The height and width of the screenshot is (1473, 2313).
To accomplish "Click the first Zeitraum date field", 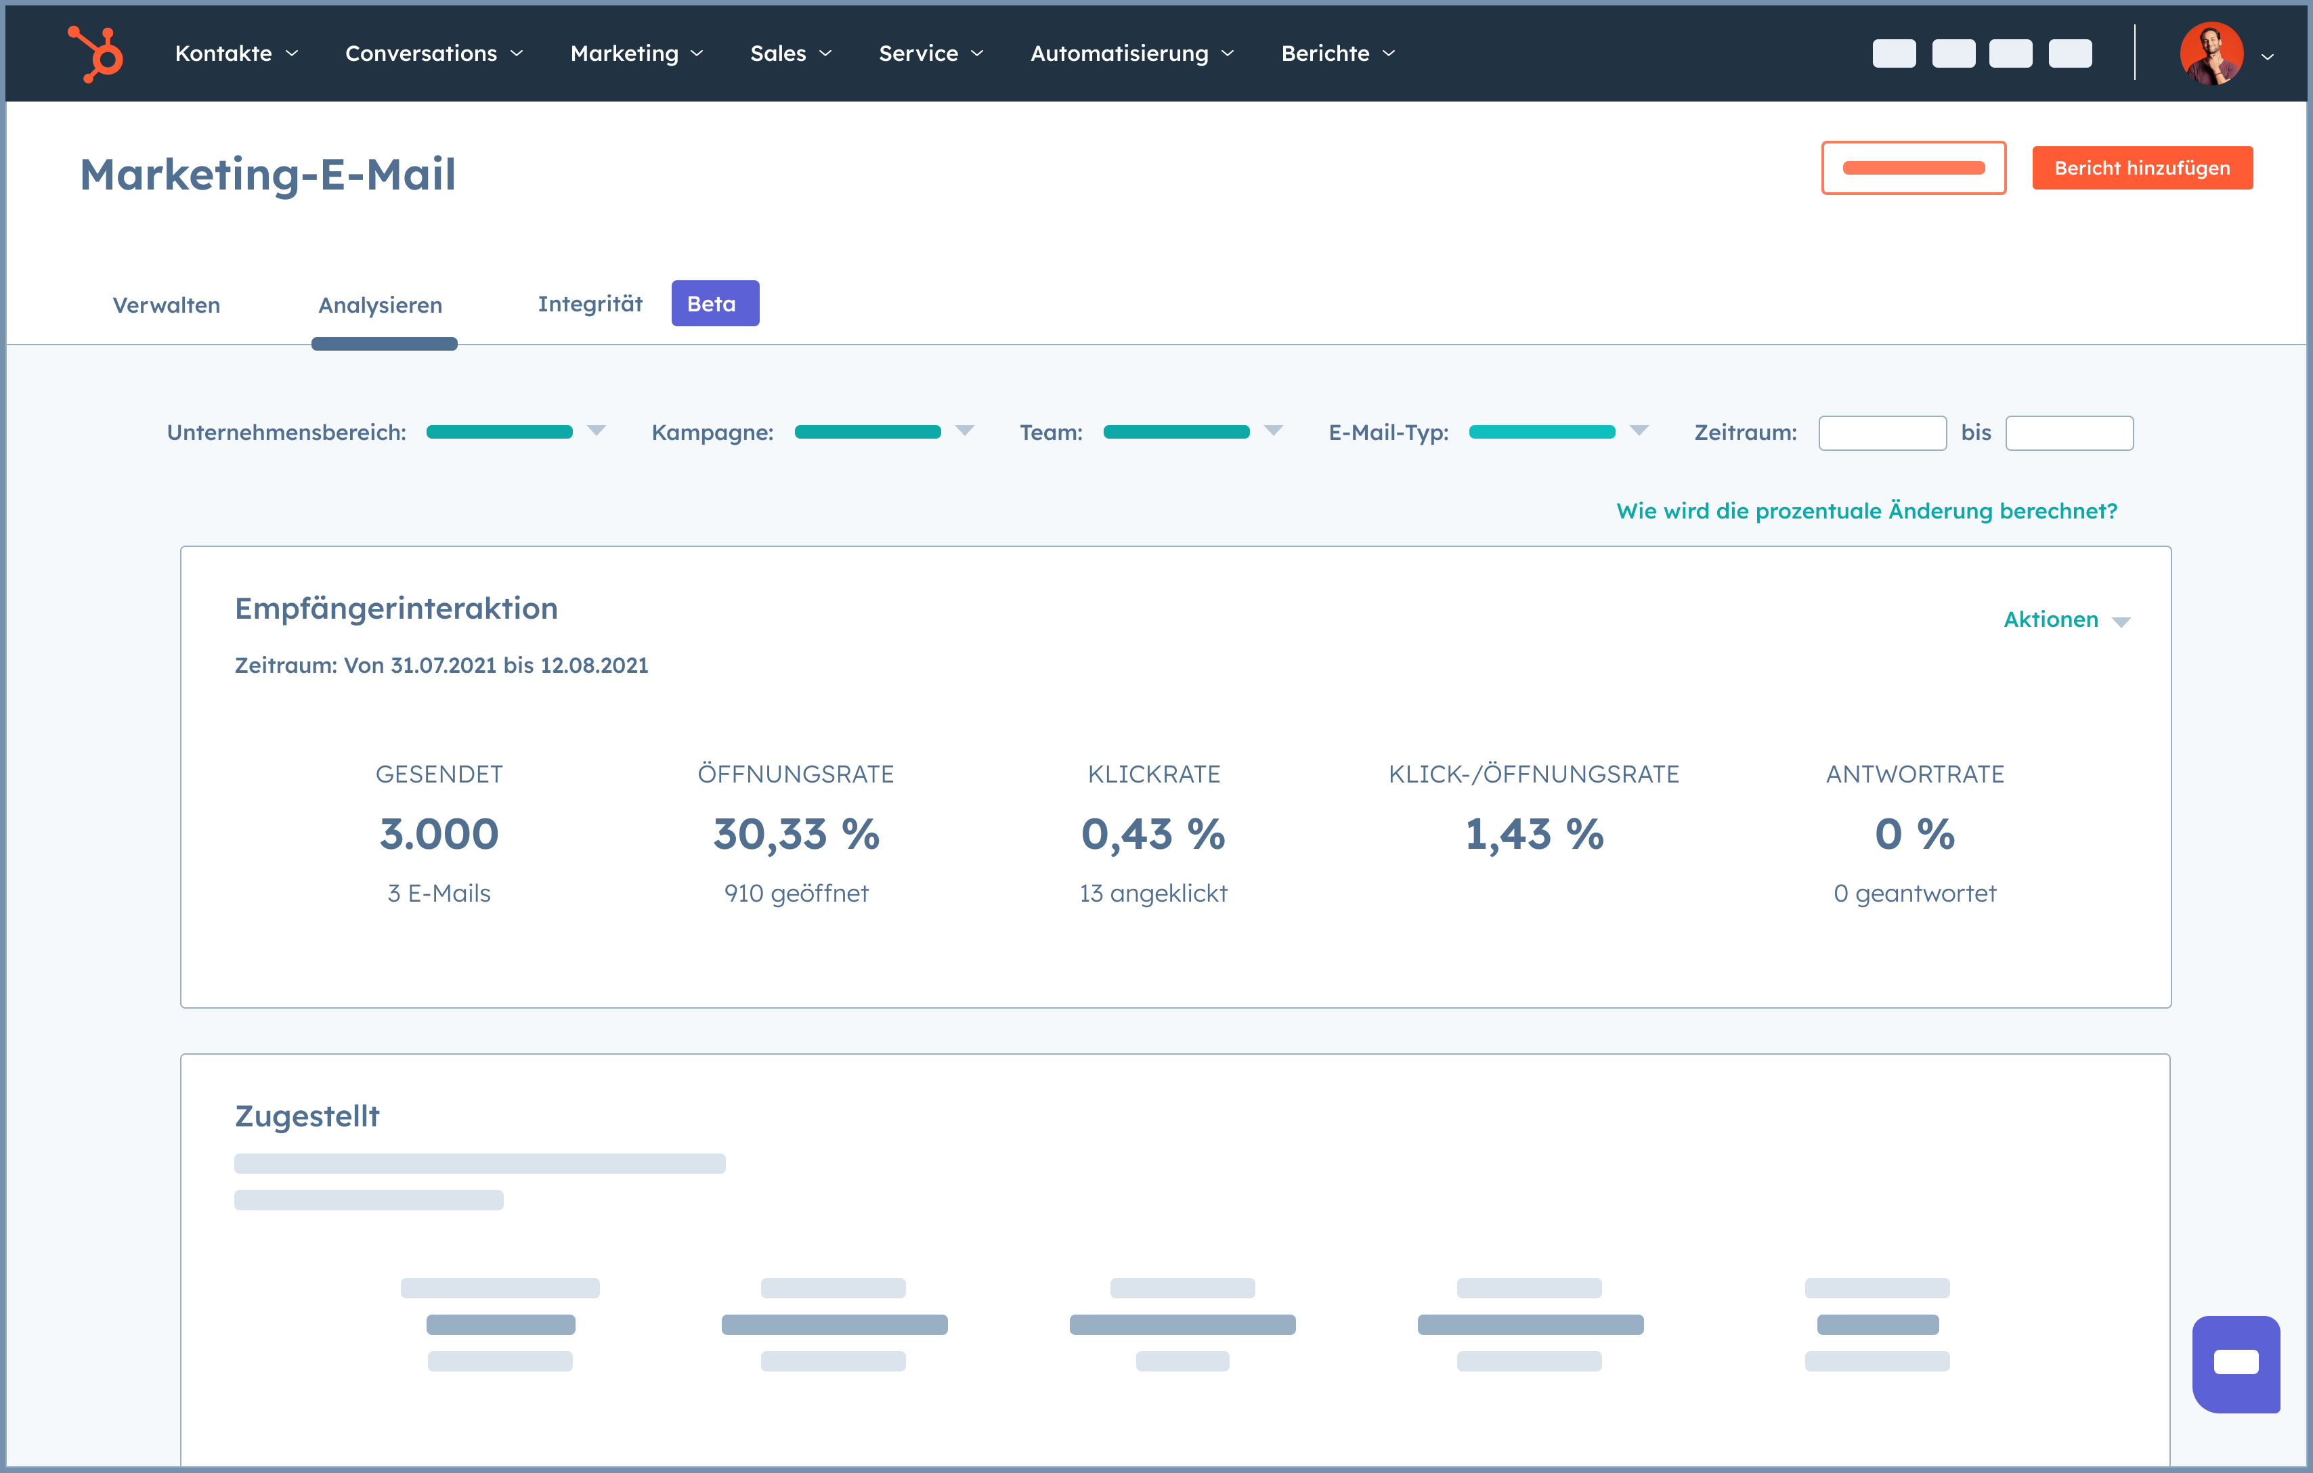I will tap(1882, 432).
